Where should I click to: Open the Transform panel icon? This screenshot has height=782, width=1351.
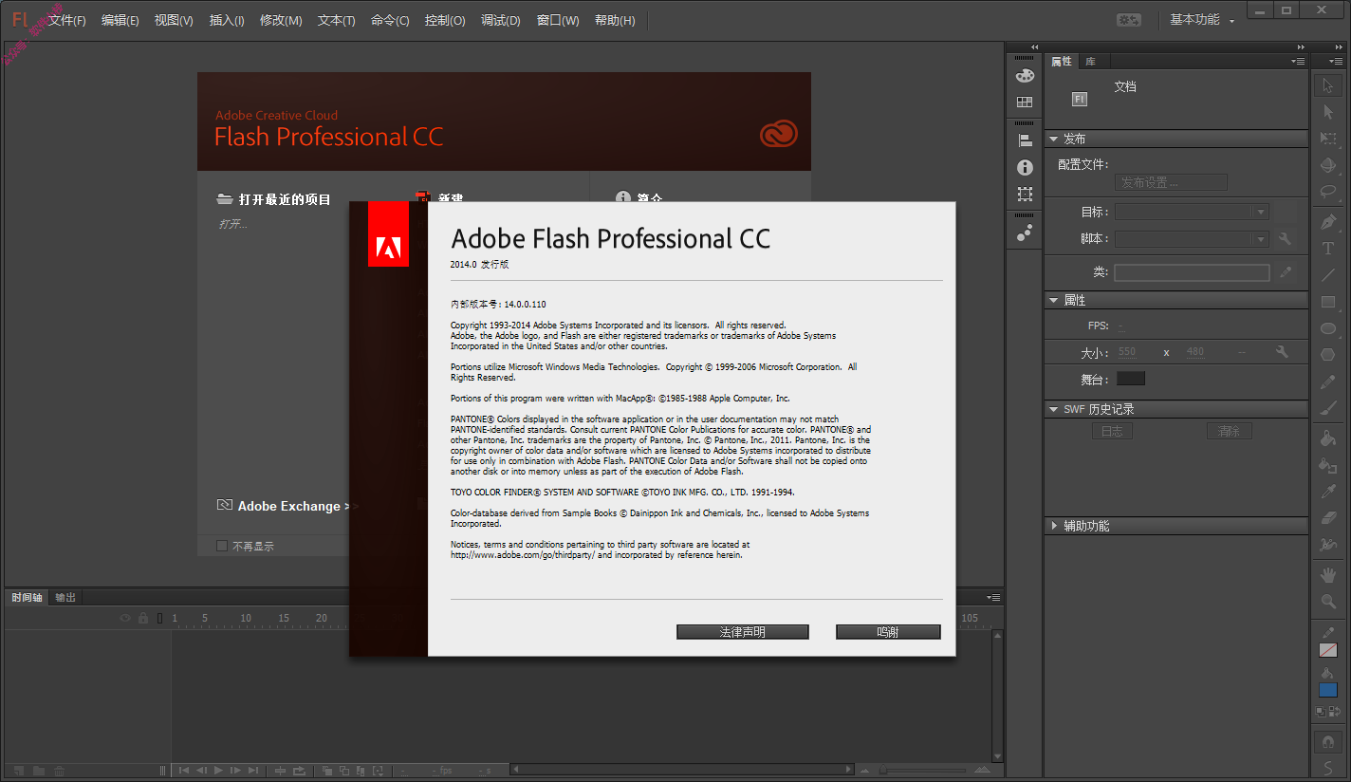click(1025, 194)
